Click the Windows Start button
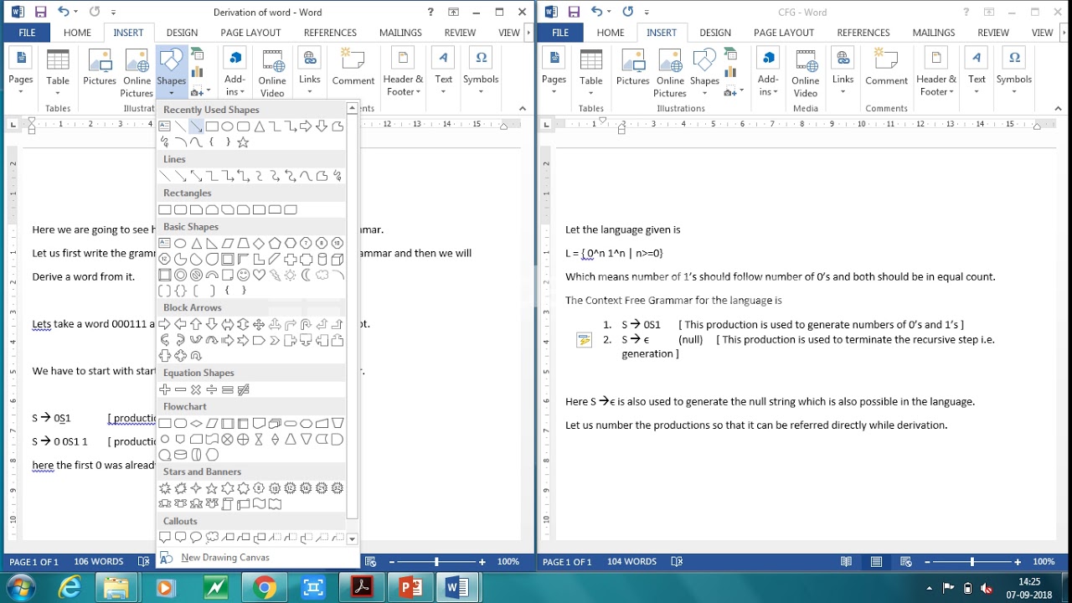The height and width of the screenshot is (603, 1072). [x=19, y=586]
